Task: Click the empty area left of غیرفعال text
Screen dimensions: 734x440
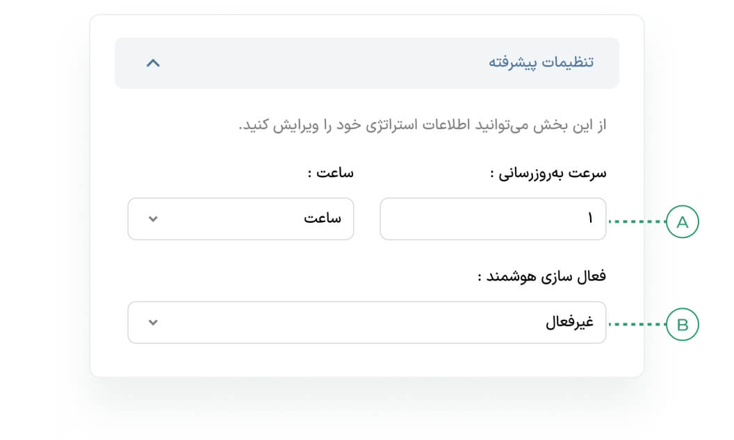Action: pyautogui.click(x=348, y=323)
